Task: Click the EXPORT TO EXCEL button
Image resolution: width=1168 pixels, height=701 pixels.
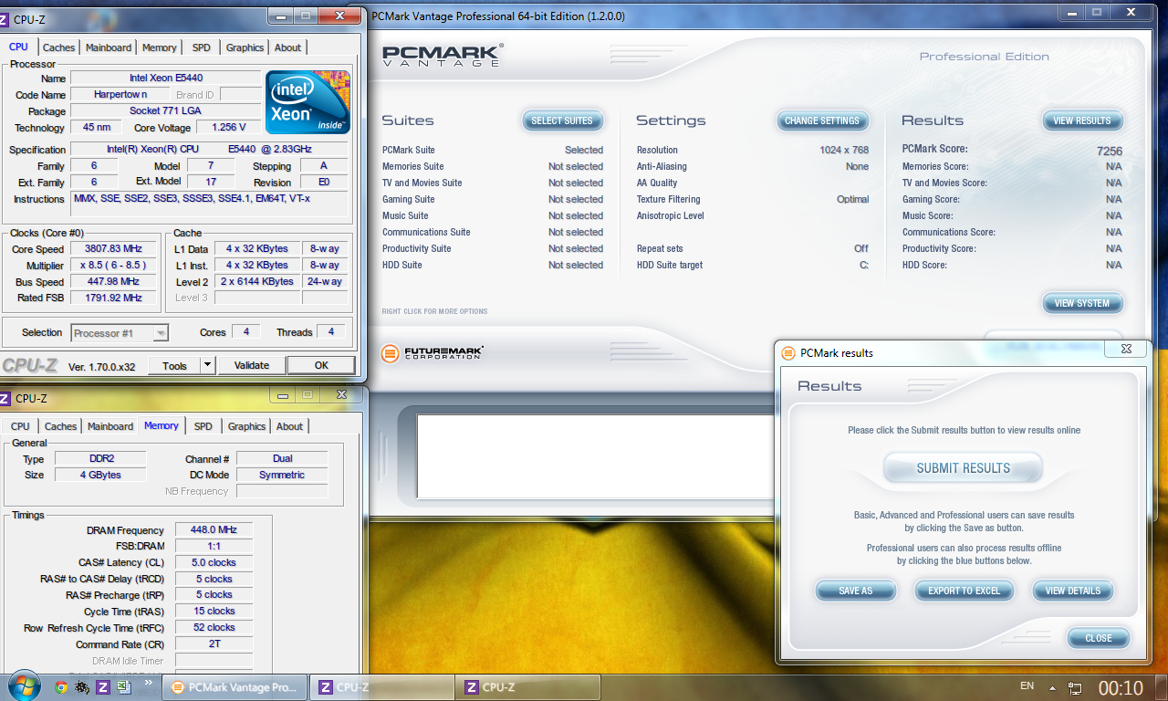Action: pyautogui.click(x=964, y=591)
